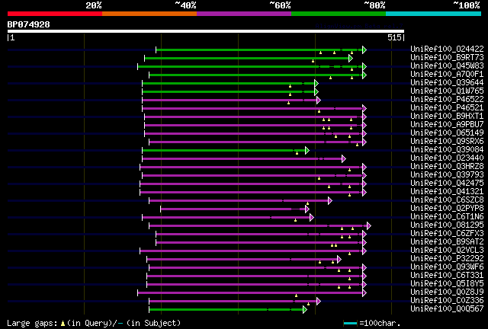Open hit UniRef100_O24422
Viewport: 488px width, 329px height.
[447, 50]
